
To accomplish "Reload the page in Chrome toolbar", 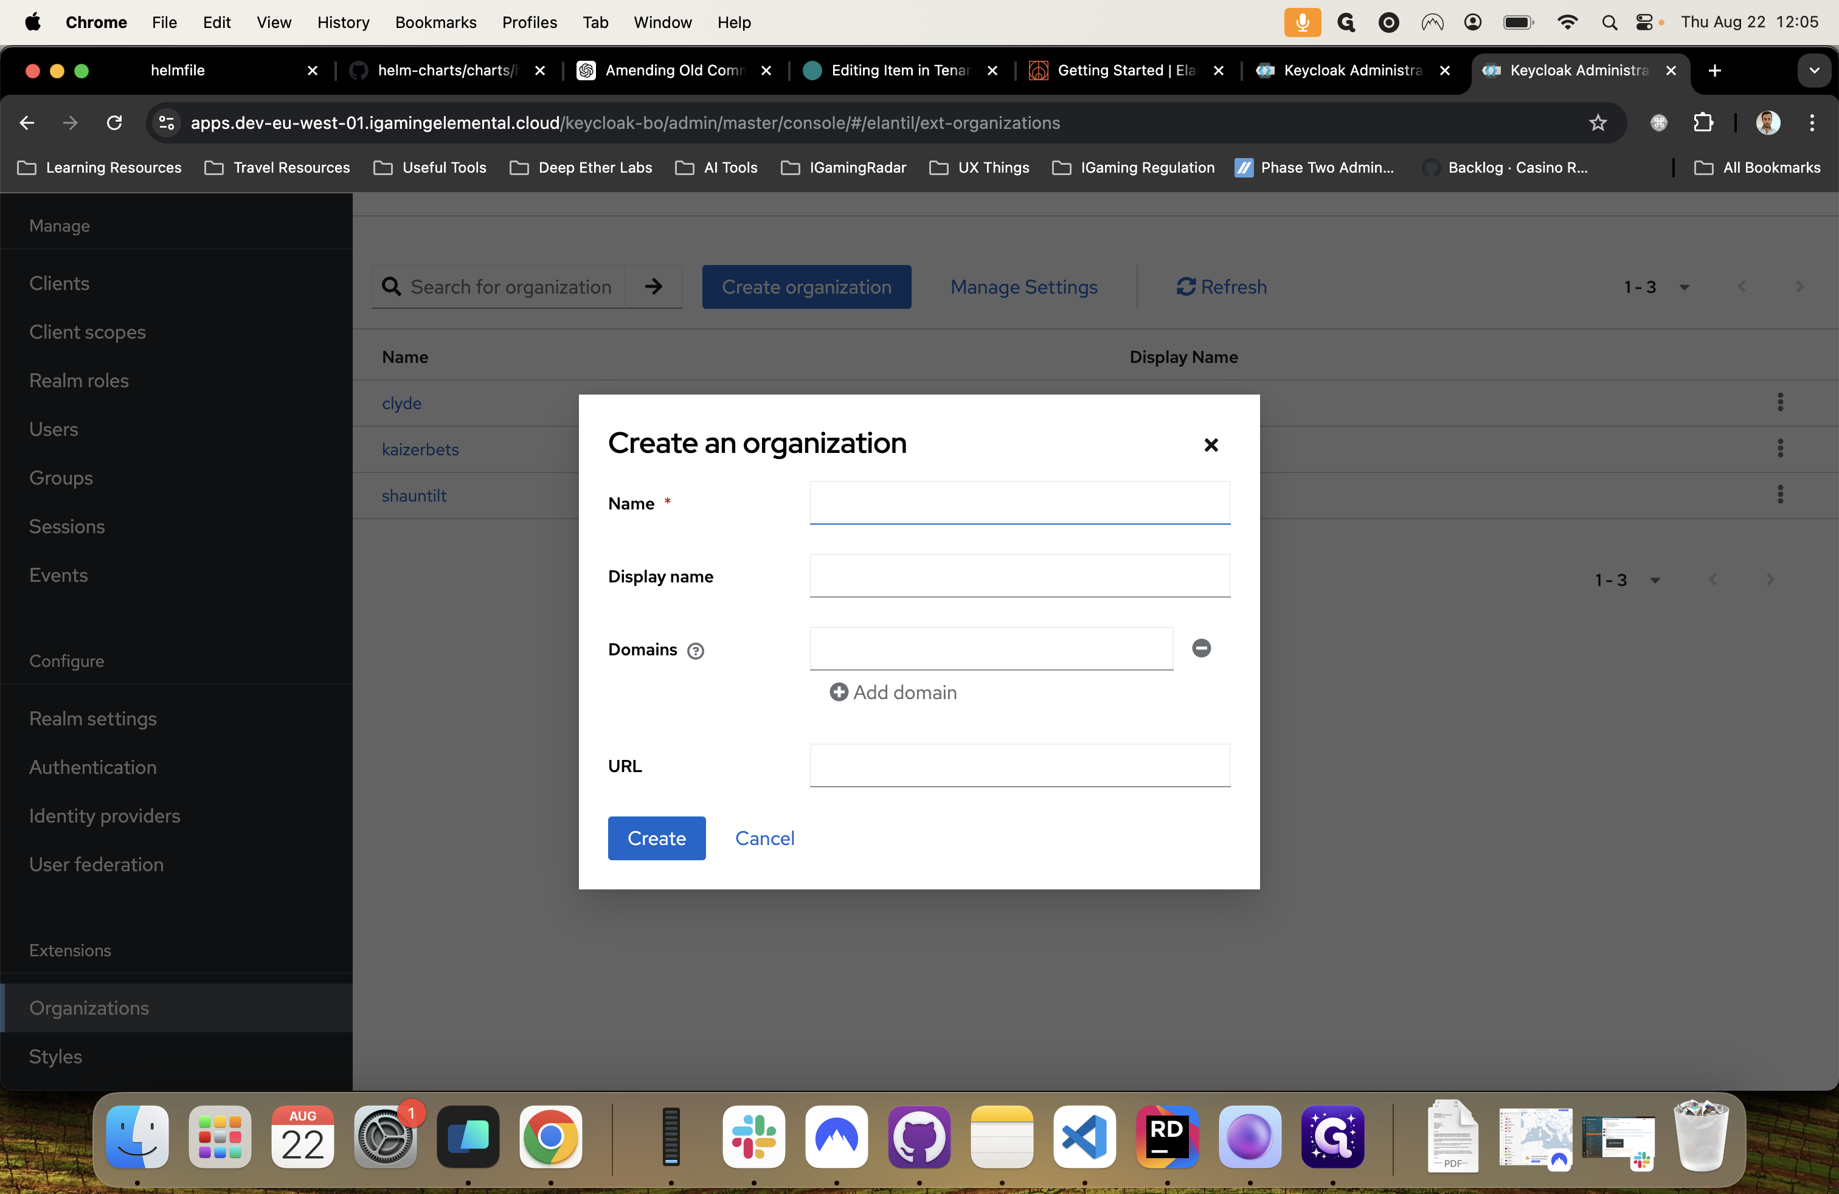I will (x=114, y=123).
